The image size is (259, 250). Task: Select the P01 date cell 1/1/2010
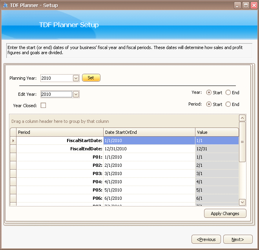click(150, 157)
